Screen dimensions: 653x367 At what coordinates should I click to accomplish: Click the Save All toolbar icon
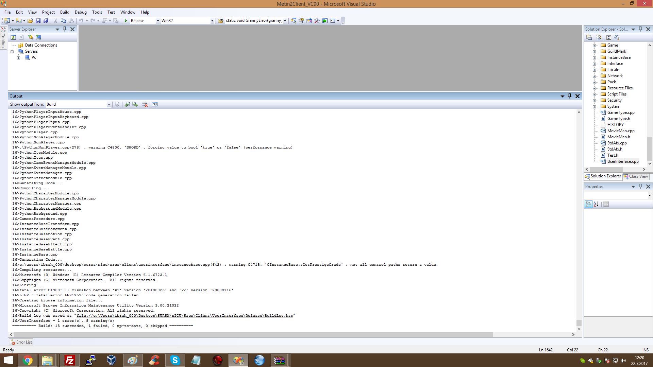pos(46,21)
